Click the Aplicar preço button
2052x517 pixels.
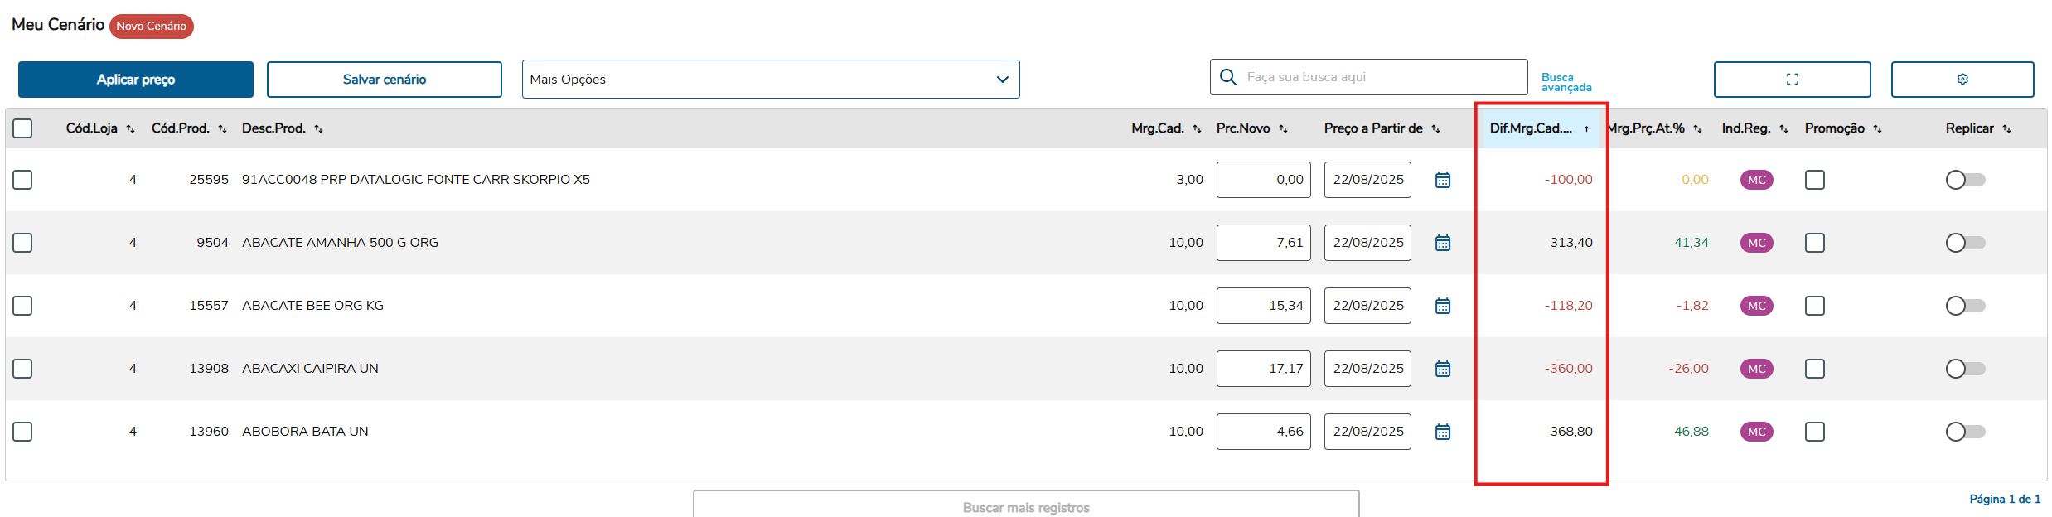tap(136, 80)
